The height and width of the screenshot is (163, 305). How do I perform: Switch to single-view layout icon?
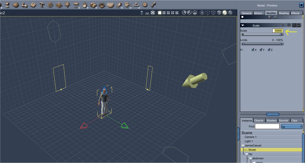coord(160,13)
